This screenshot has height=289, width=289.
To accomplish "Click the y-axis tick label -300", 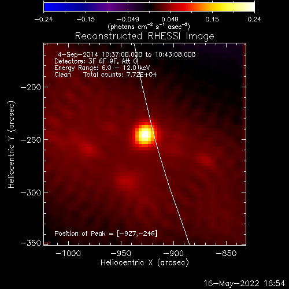I will click(x=31, y=192).
